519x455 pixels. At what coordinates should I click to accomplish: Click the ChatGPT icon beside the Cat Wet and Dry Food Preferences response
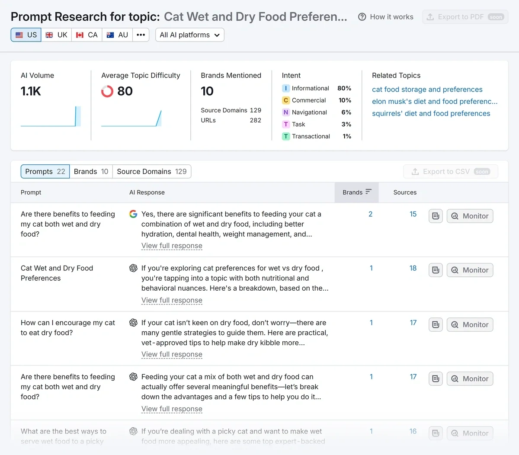(x=133, y=268)
